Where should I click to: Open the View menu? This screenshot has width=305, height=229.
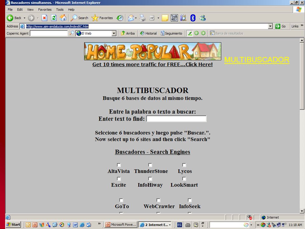pos(30,9)
